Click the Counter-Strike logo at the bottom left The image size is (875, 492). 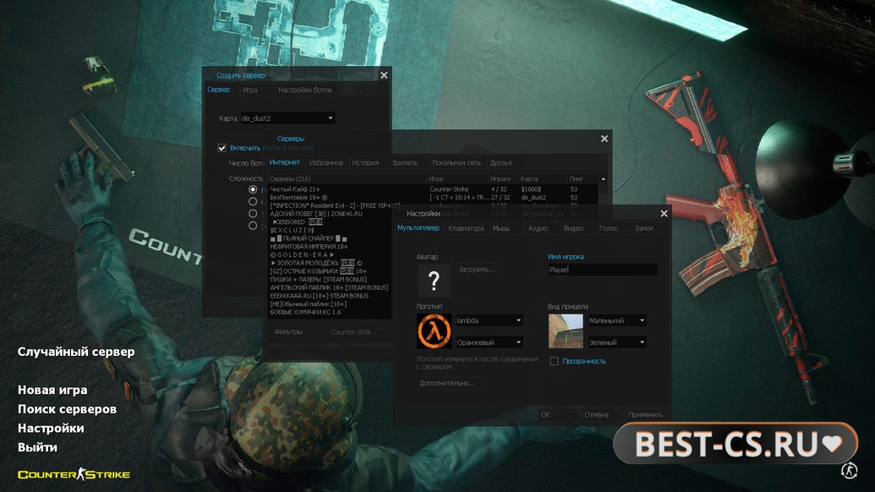(x=74, y=474)
